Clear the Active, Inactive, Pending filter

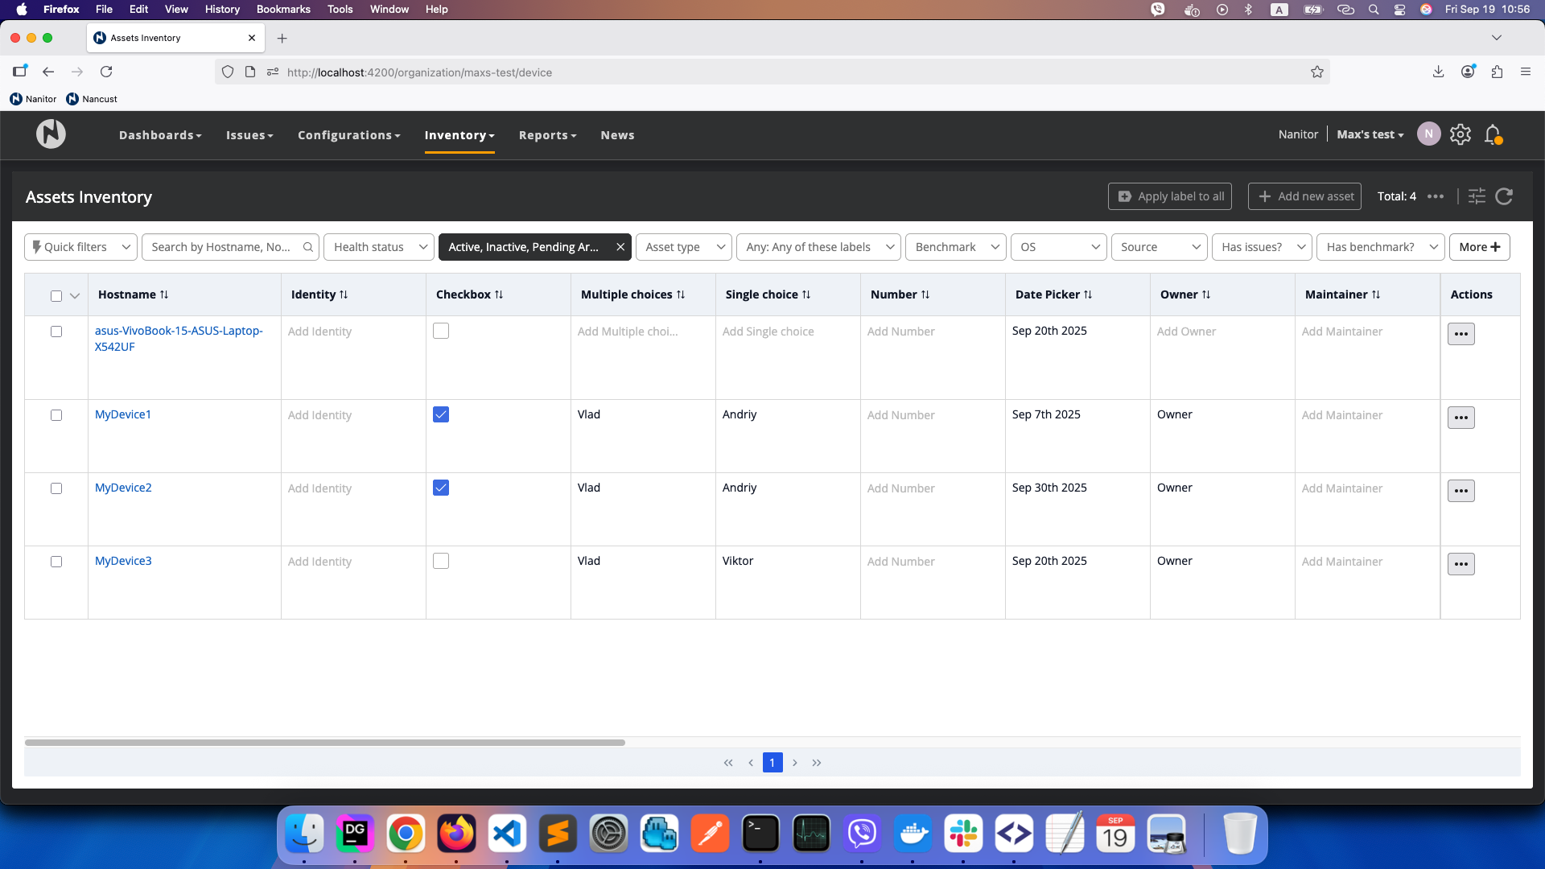620,247
